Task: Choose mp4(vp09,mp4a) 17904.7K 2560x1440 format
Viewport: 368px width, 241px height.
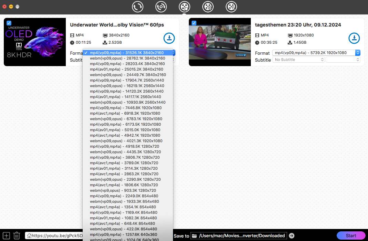Action: click(x=128, y=80)
